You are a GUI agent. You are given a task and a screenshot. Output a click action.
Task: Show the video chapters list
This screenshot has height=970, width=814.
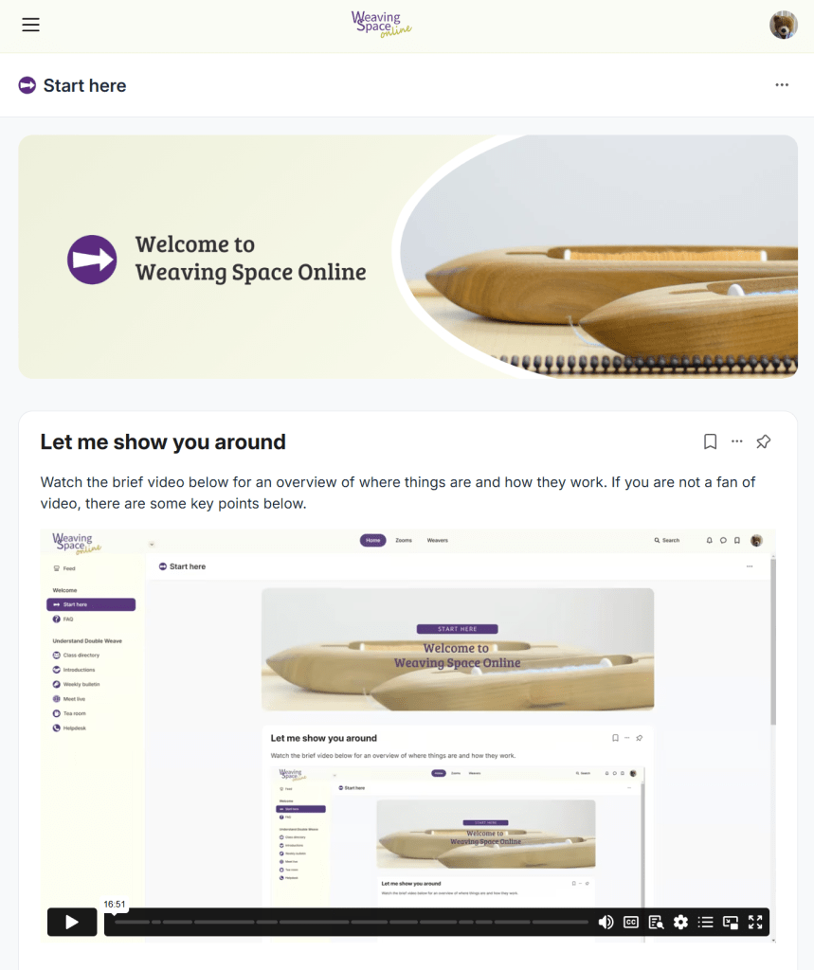coord(706,923)
